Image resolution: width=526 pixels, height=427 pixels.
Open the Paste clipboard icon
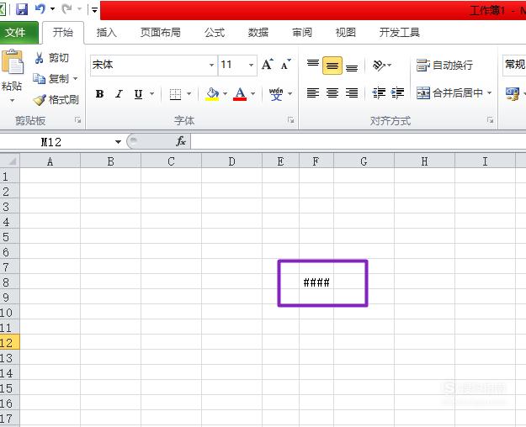[13, 63]
